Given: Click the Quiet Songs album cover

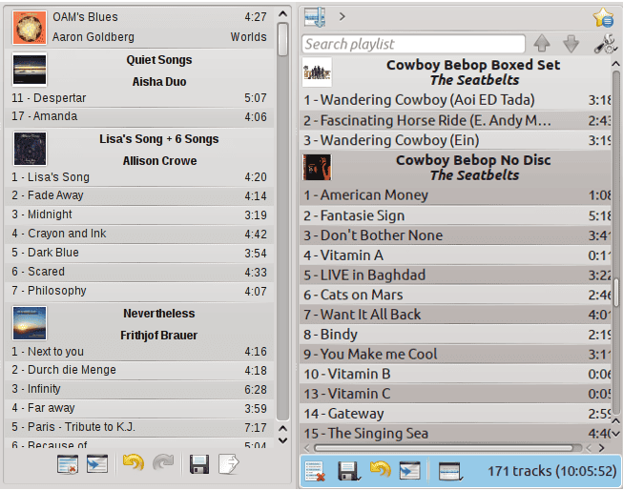Looking at the screenshot, I should [30, 70].
